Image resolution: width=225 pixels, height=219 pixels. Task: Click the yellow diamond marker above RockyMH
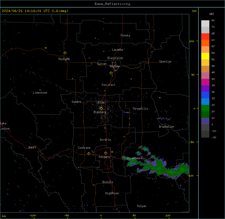[x=65, y=53]
